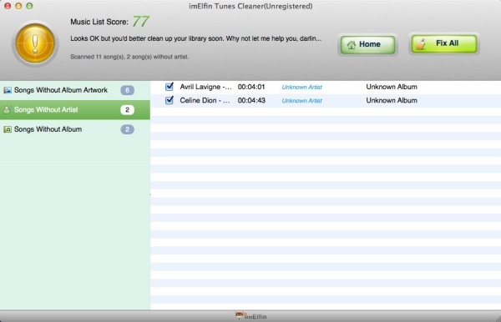Select the Songs Without Artist category
The image size is (501, 322).
[75, 110]
